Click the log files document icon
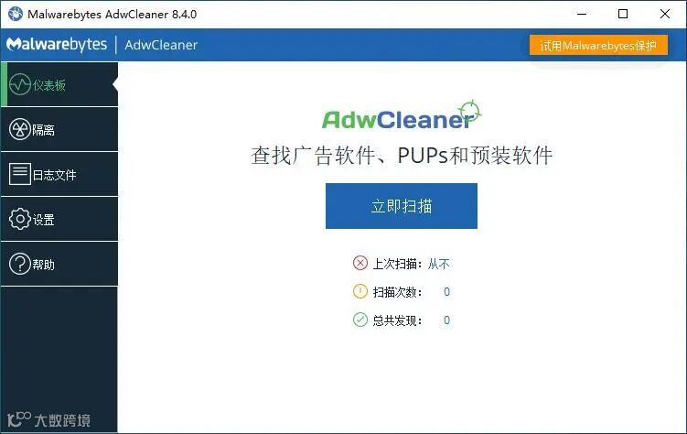 pyautogui.click(x=20, y=174)
